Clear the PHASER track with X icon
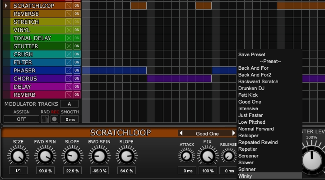Screen dimensions: 325x180 pos(69,71)
